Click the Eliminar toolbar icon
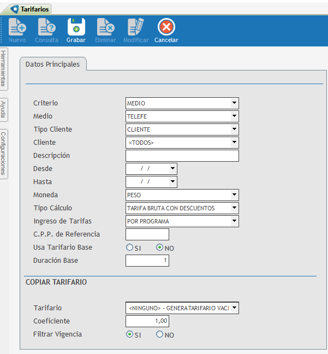328x354 pixels. coord(105,27)
